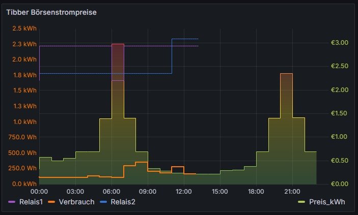Click the 00:00 time axis label
Screen dimensions: 358x215
39,192
